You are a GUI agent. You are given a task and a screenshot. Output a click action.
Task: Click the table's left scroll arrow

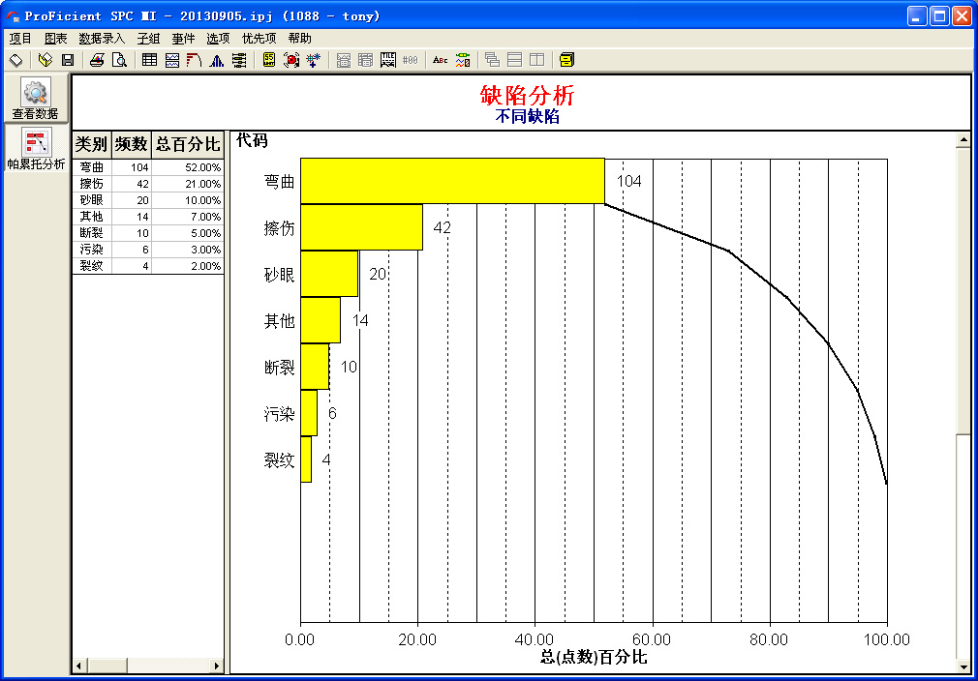tap(78, 666)
